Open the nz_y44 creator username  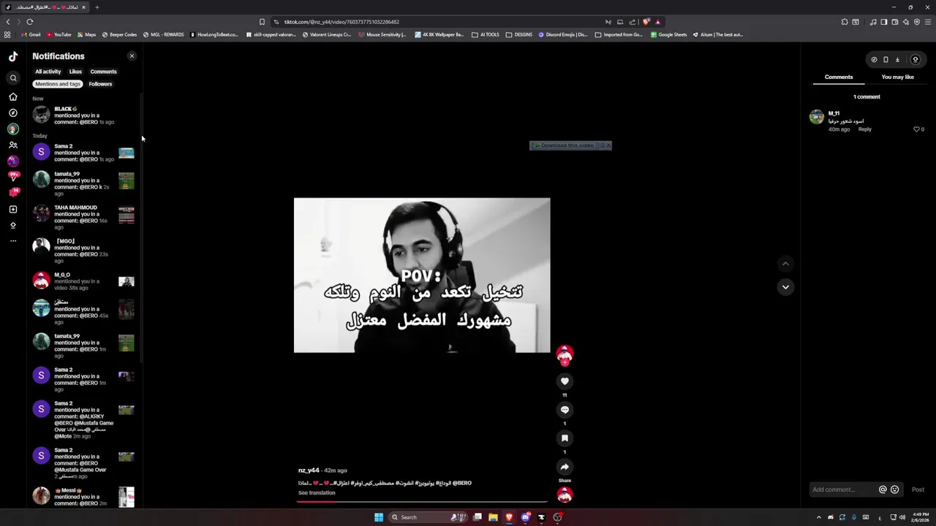click(x=309, y=470)
